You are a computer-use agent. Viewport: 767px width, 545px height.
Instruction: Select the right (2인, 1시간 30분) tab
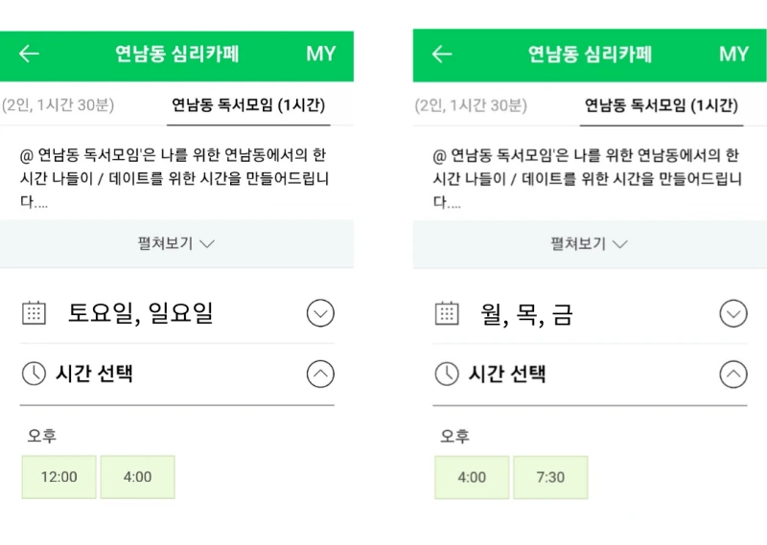coord(471,105)
